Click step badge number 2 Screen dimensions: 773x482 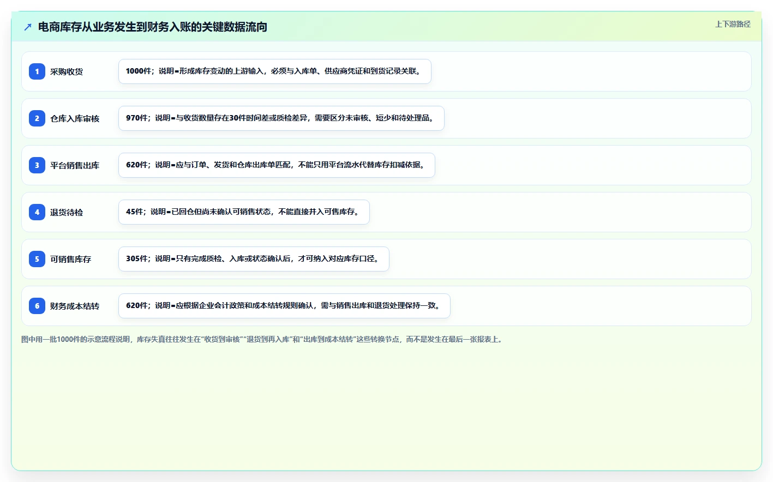point(37,118)
